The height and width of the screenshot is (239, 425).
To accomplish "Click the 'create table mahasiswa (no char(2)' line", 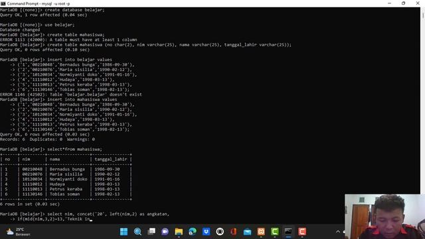I will coord(146,44).
